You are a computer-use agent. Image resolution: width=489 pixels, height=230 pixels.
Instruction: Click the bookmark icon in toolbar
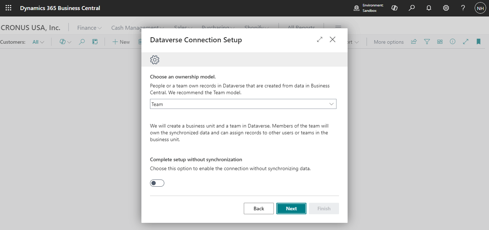[478, 42]
